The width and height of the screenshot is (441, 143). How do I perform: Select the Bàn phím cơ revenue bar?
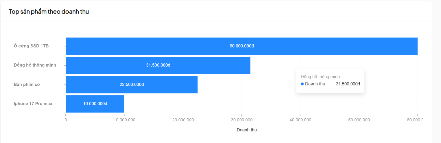point(132,85)
